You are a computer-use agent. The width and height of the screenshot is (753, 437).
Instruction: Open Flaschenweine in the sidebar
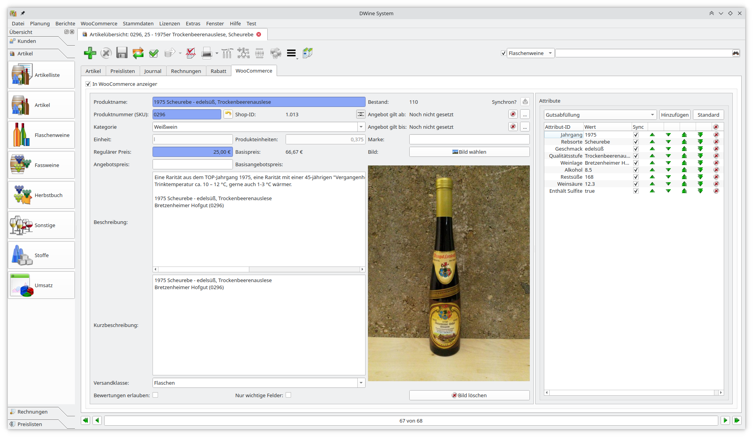[x=41, y=135]
